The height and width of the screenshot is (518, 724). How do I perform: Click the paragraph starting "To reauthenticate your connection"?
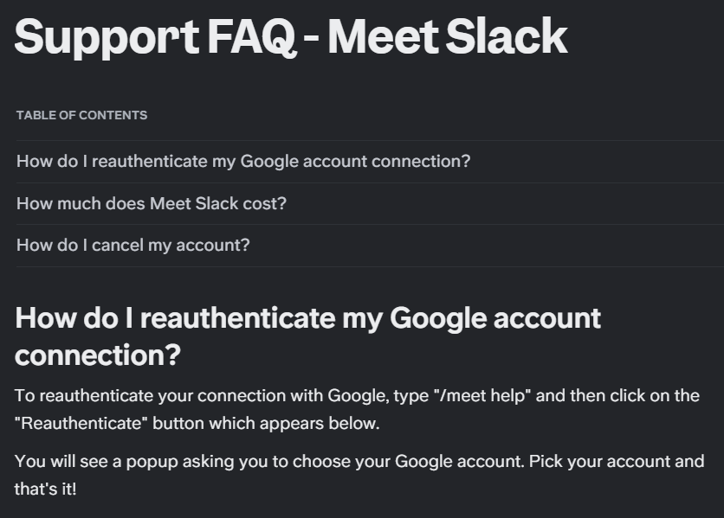coord(356,410)
